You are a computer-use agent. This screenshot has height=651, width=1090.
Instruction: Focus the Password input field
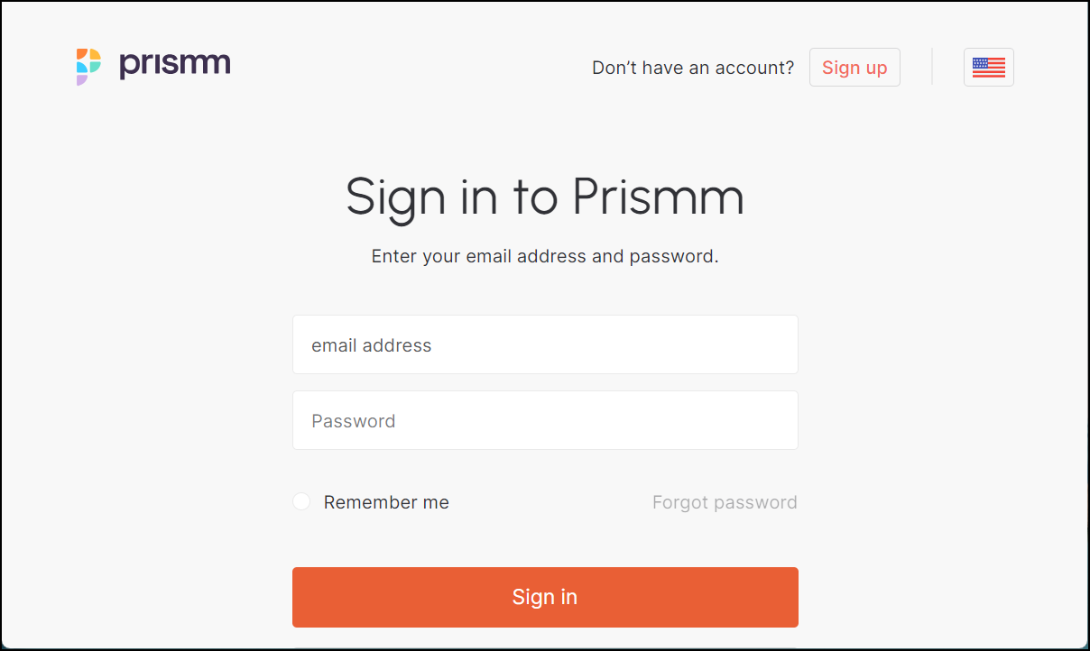coord(545,420)
